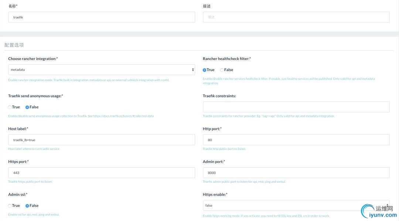Click the Traefik admin public port hint text
This screenshot has height=221, width=399.
244,182
